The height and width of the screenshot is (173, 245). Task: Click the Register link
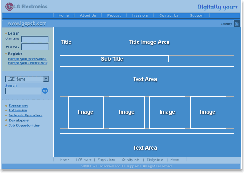(15, 54)
